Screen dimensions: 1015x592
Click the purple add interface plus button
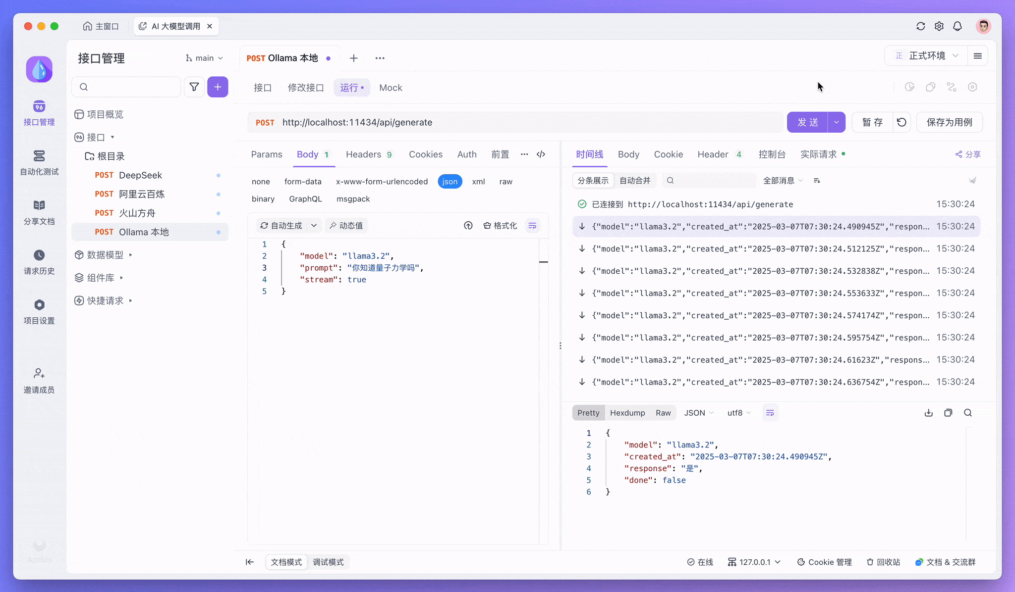(x=218, y=87)
